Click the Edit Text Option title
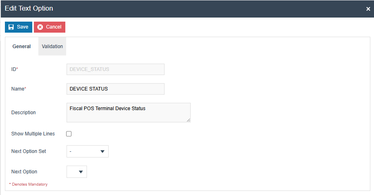 pos(29,8)
